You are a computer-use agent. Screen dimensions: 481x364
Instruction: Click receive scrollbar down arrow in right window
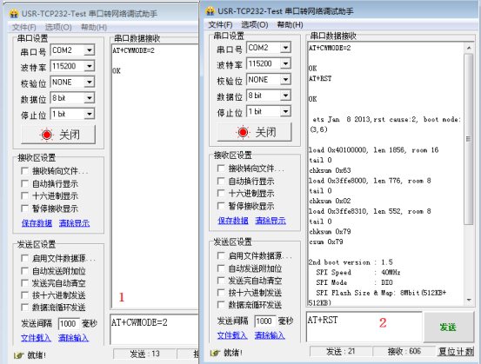pyautogui.click(x=469, y=301)
